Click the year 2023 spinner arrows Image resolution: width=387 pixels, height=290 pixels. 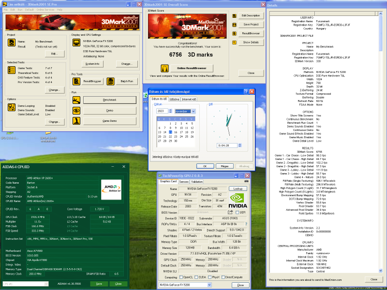pyautogui.click(x=170, y=111)
